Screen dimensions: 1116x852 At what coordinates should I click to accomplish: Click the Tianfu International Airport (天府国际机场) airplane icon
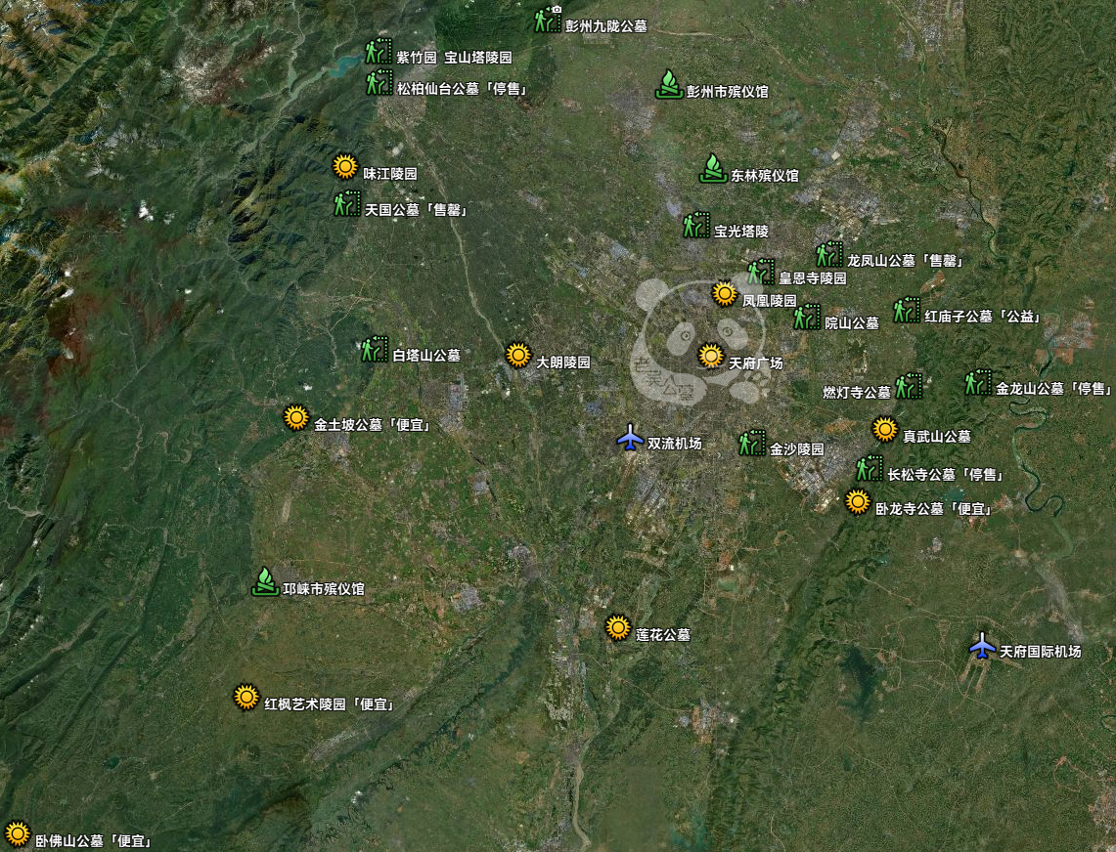tap(982, 645)
